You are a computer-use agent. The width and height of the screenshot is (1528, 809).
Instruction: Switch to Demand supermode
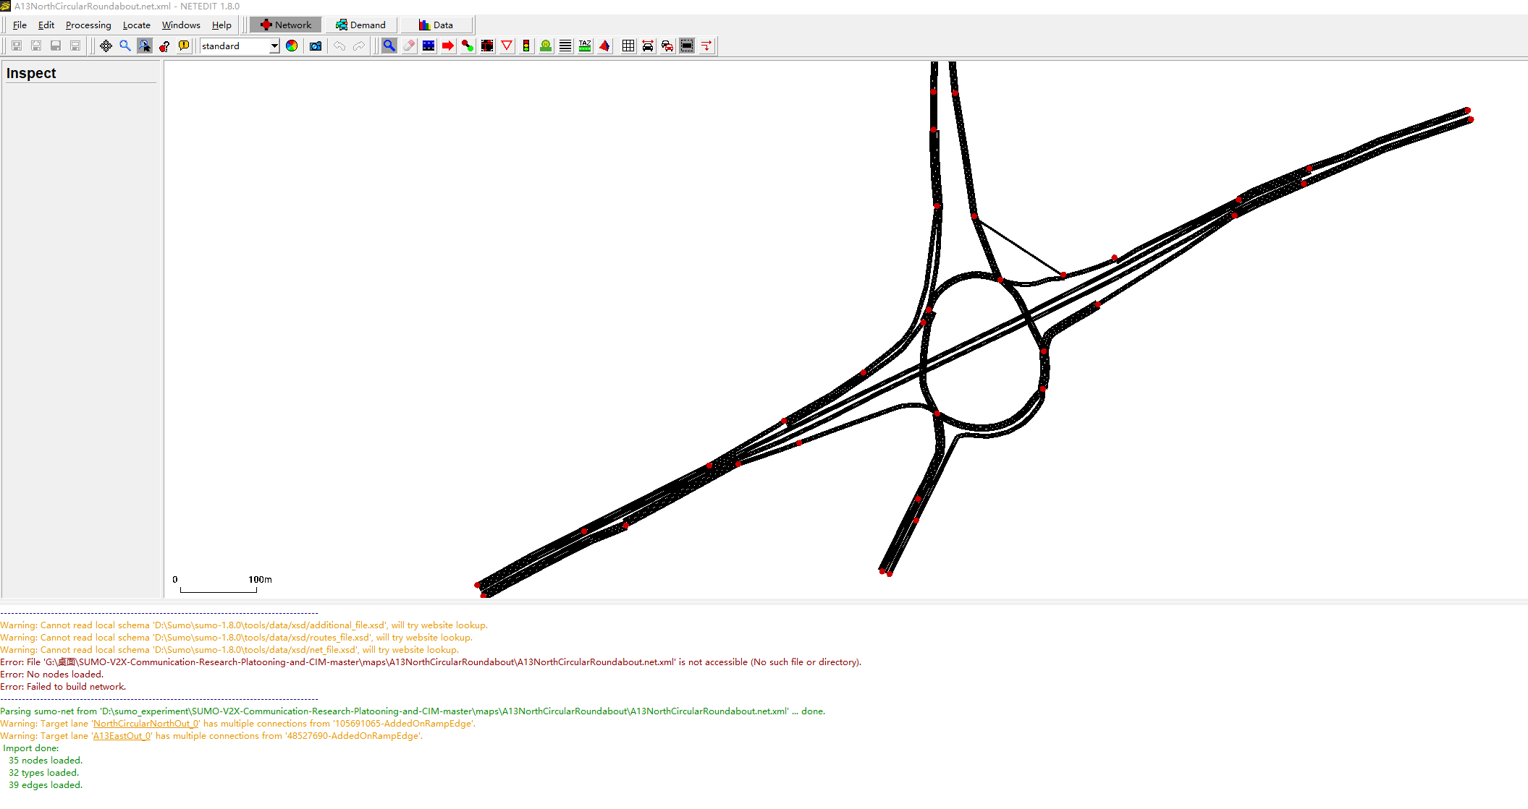360,25
